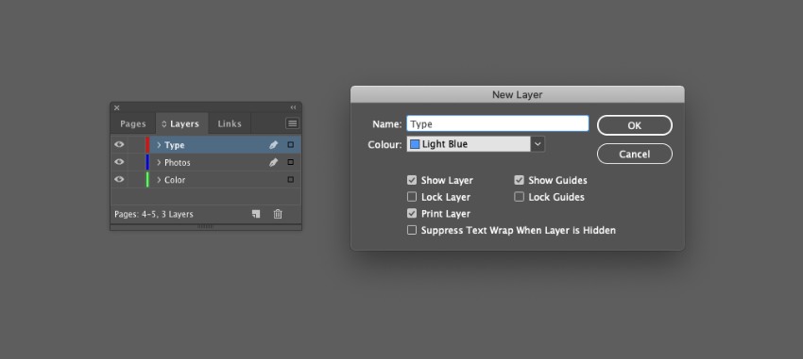Select the Photos layer name
The width and height of the screenshot is (803, 359).
[x=178, y=162]
